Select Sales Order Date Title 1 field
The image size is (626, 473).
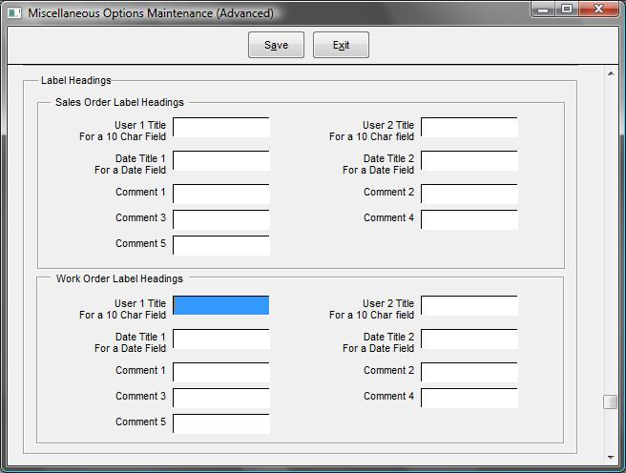(x=221, y=161)
